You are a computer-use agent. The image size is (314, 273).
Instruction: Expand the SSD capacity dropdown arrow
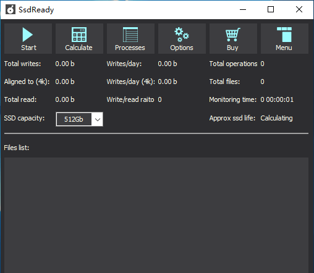click(x=98, y=119)
